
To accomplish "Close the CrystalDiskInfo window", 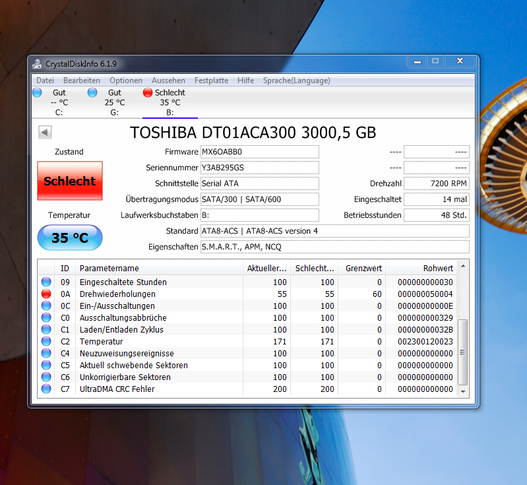I will pos(460,61).
